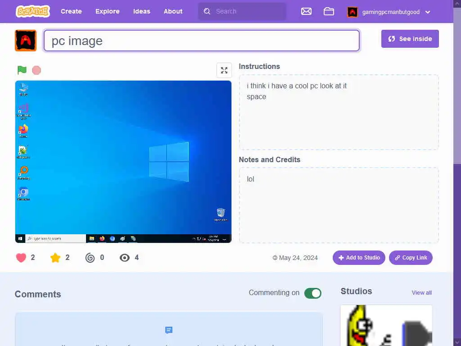This screenshot has height=346, width=461.
Task: Open the Messages envelope icon
Action: [x=306, y=11]
